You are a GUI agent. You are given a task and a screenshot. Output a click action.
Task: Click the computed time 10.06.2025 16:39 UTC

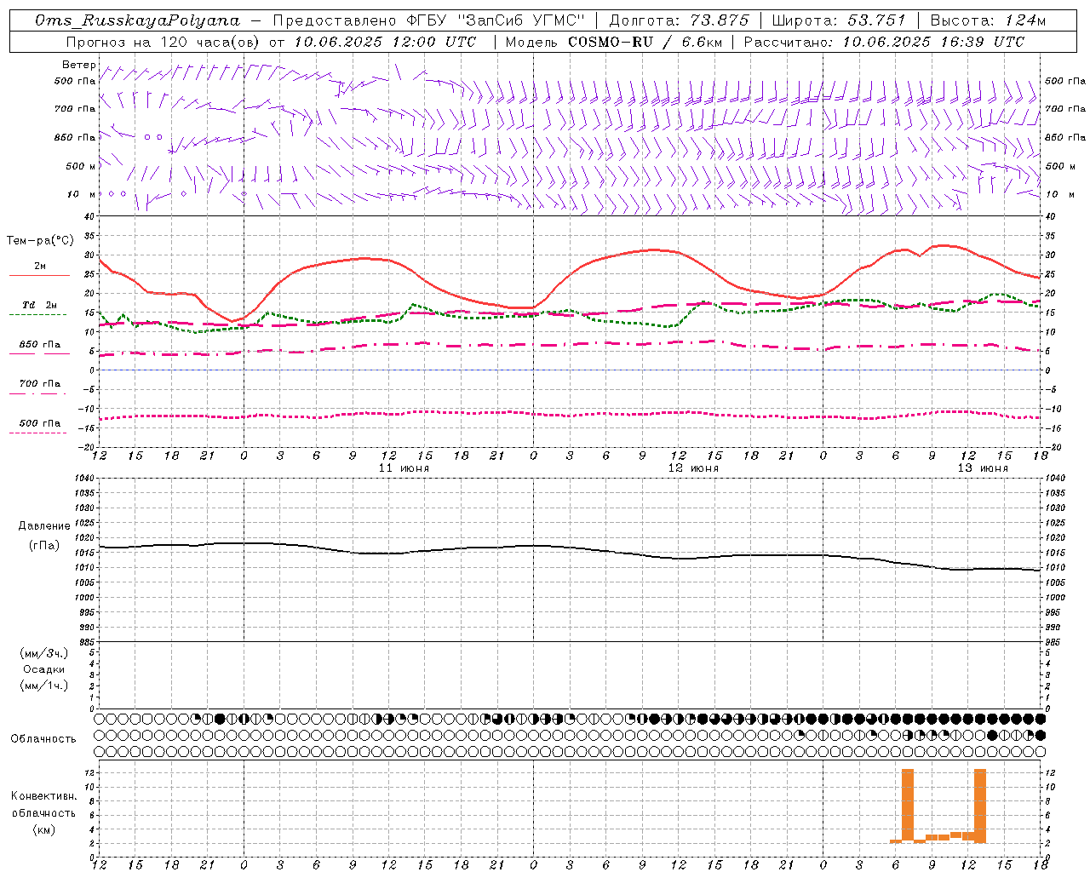pos(933,42)
